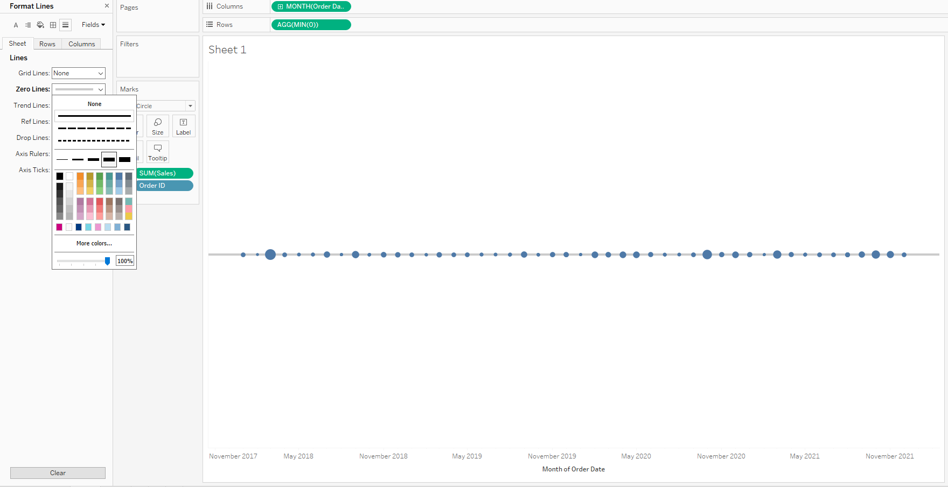Open the Grid Lines dropdown
948x487 pixels.
(79, 73)
